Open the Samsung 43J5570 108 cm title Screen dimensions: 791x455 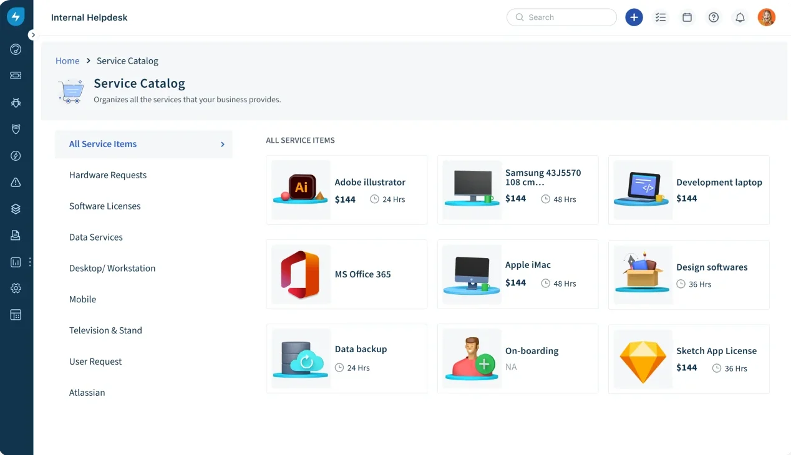pos(543,178)
